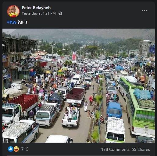This screenshot has height=156, width=157.
Task: Open the post timestamp Yesterday at 1:21 PM
Action: pyautogui.click(x=39, y=13)
